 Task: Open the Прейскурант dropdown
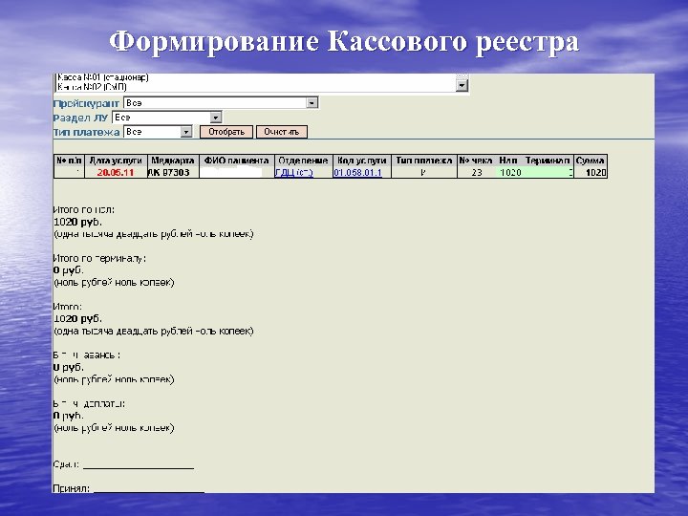tap(221, 103)
